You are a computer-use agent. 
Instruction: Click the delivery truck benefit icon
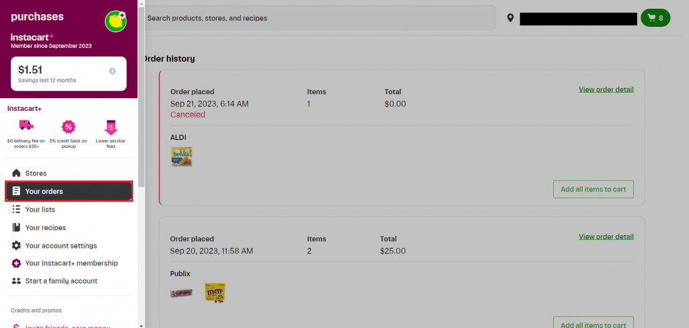pyautogui.click(x=26, y=126)
